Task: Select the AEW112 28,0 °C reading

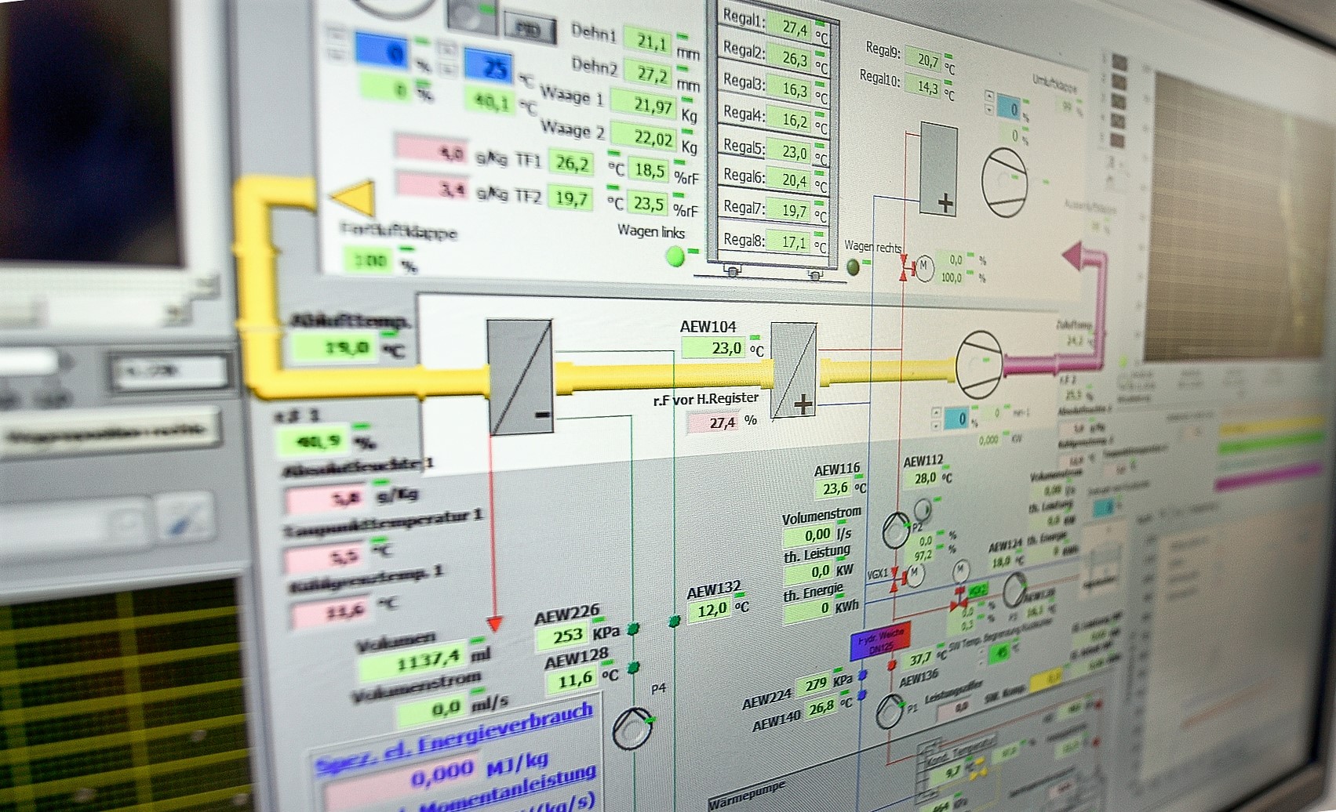Action: 923,477
